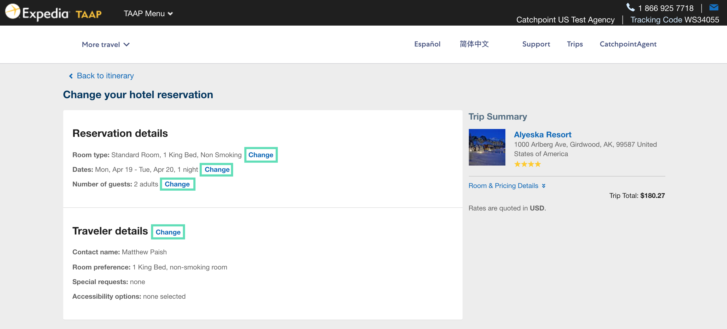This screenshot has width=727, height=329.
Task: Expand Room & Pricing Details
Action: click(507, 186)
